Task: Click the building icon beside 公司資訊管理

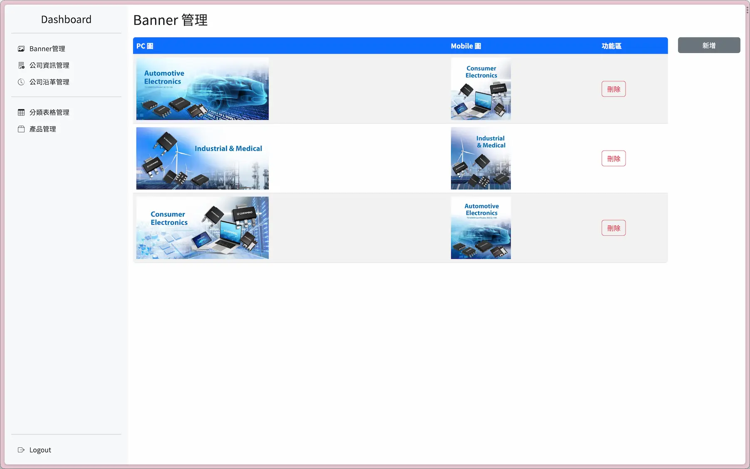Action: (x=21, y=65)
